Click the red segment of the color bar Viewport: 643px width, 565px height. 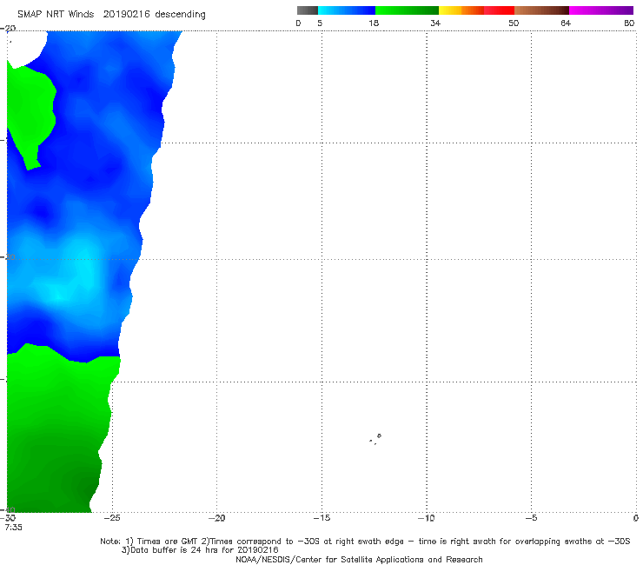tap(499, 10)
